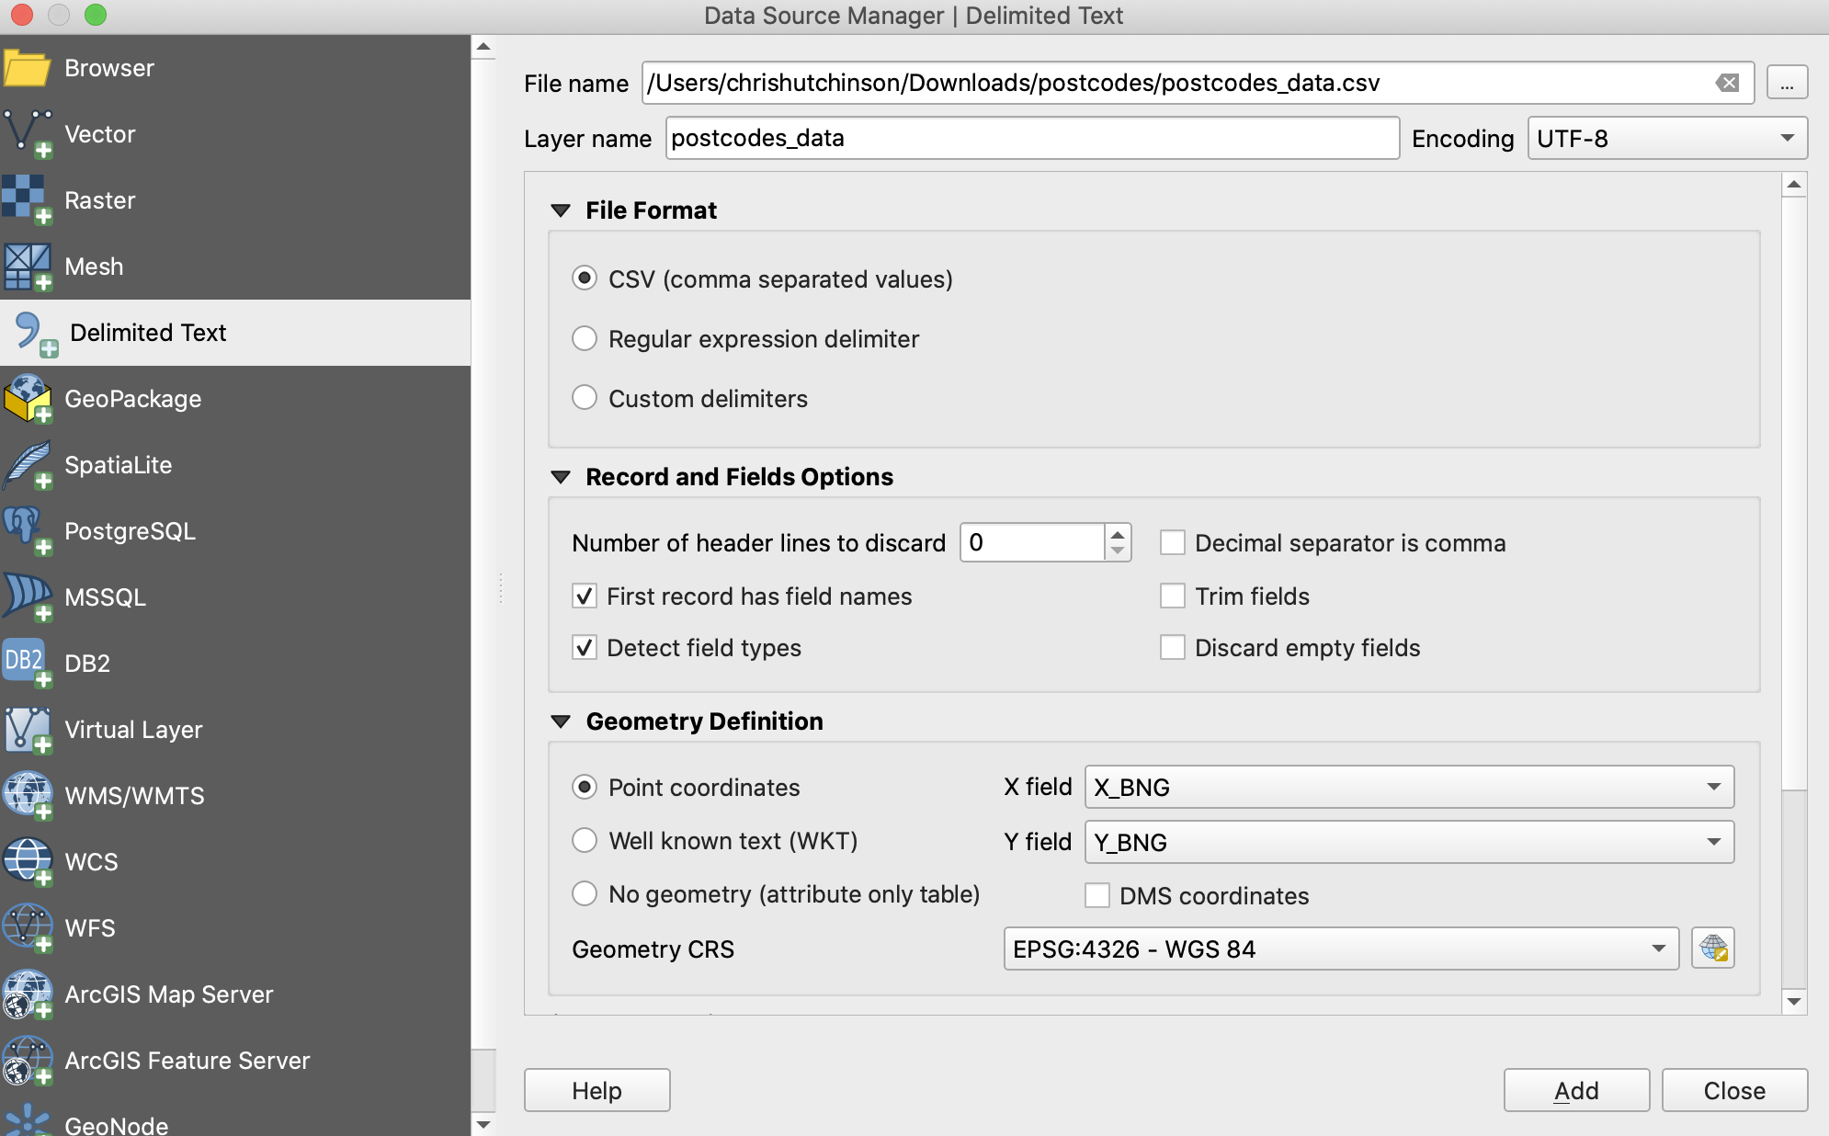
Task: Open the Browser source panel icon
Action: [27, 68]
